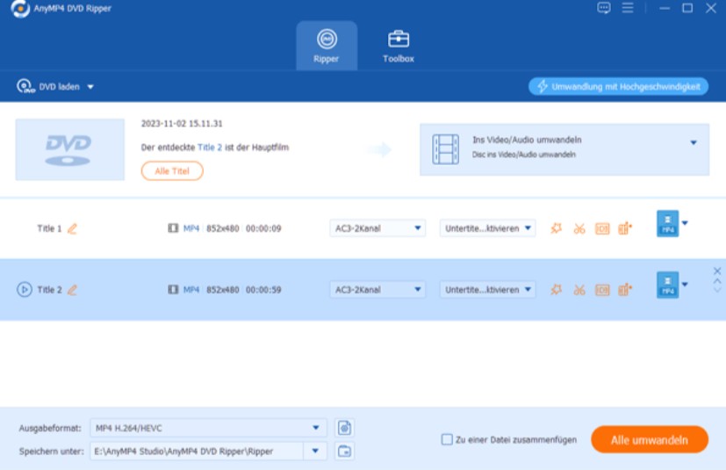Move Title 2 down with the arrow icon

click(716, 291)
